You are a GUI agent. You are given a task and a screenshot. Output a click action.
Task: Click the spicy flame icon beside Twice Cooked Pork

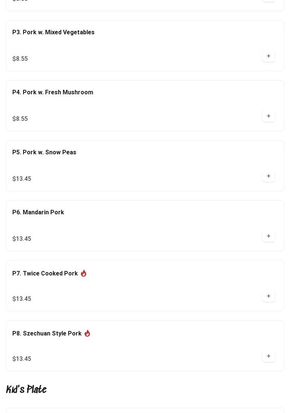pos(83,273)
